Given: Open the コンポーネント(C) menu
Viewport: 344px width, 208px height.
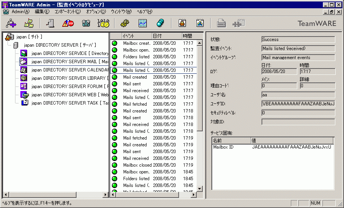Looking at the screenshot, I should click(x=67, y=12).
